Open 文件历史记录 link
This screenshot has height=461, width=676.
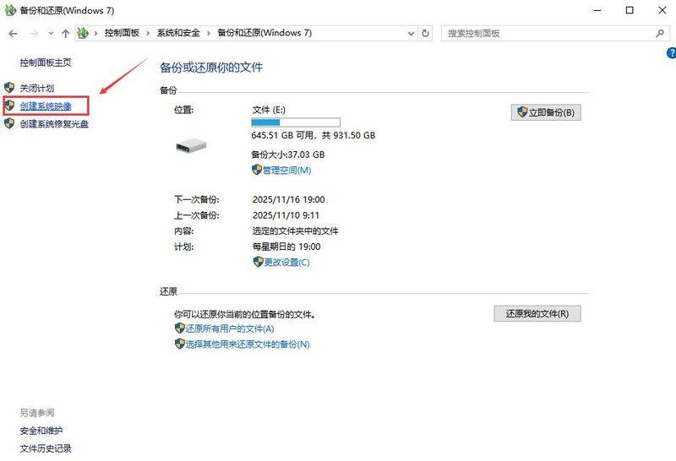46,448
